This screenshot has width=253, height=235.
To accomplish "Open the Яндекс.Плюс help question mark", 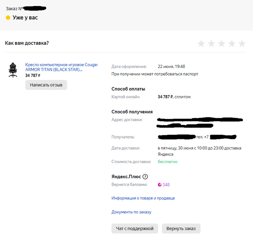I will pyautogui.click(x=145, y=177).
